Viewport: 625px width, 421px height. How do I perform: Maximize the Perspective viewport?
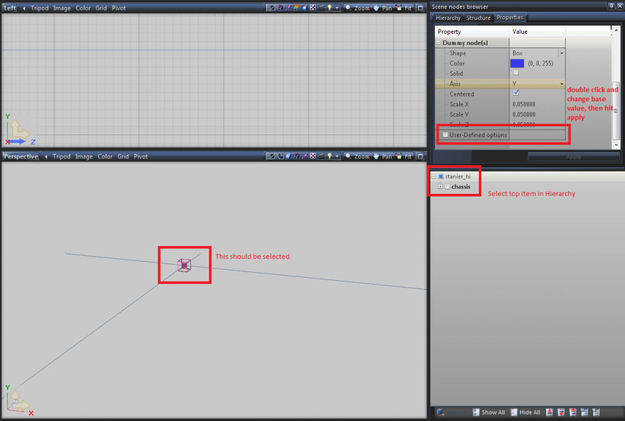(420, 156)
